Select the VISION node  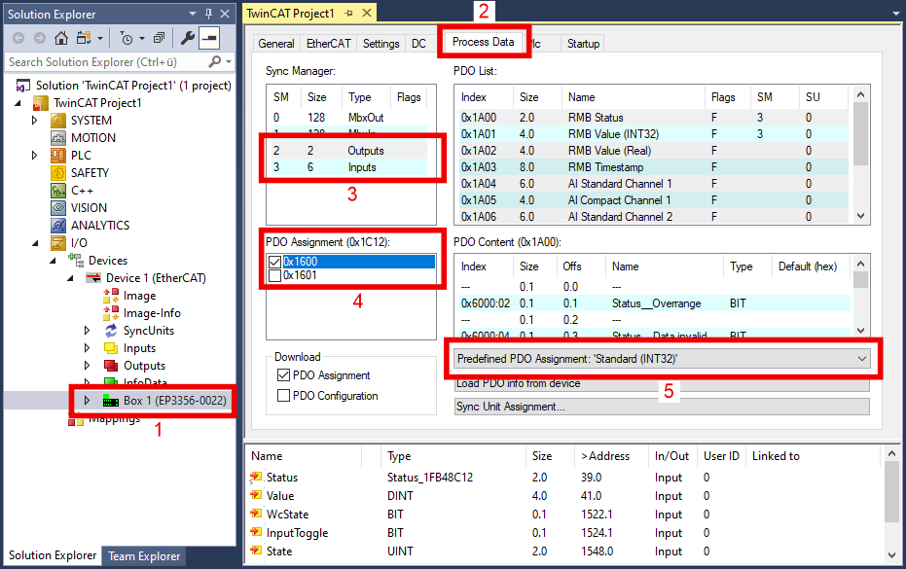[89, 207]
